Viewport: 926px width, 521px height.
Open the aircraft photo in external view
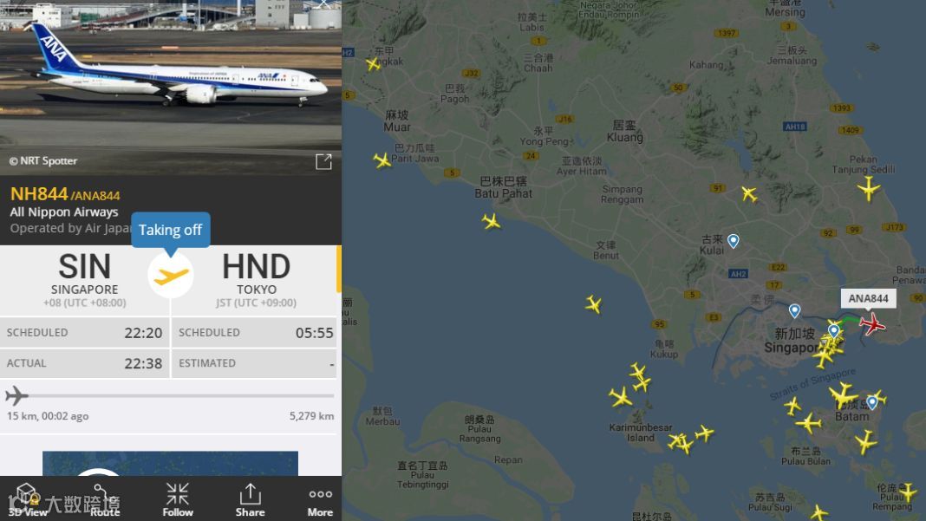tap(323, 161)
